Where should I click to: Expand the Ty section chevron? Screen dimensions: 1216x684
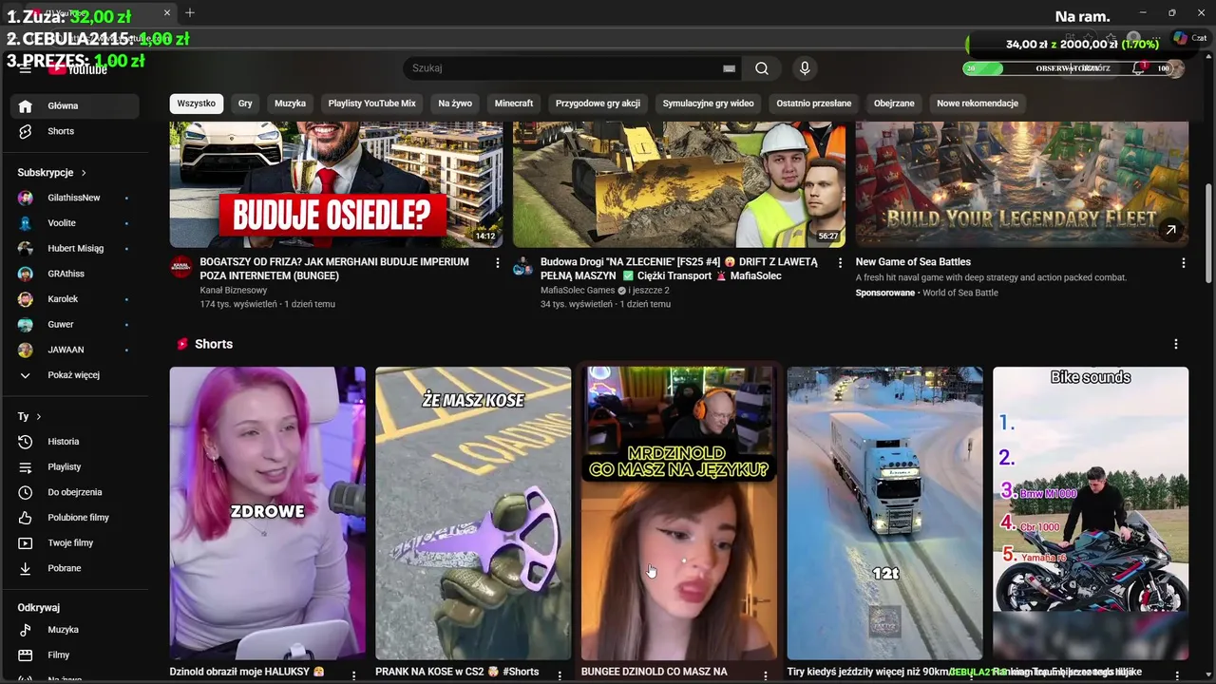tap(38, 416)
